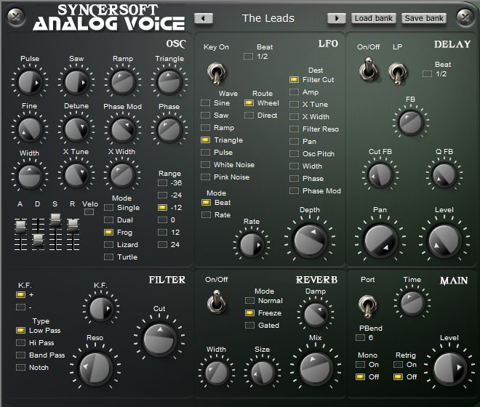The width and height of the screenshot is (480, 407).
Task: Click the Main Level knob
Action: (449, 368)
